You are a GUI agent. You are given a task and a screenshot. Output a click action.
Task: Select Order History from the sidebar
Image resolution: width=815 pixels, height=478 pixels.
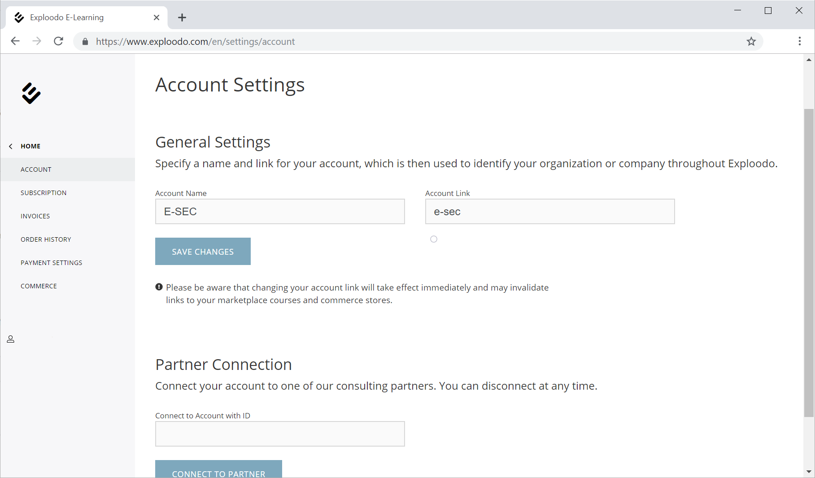point(46,239)
